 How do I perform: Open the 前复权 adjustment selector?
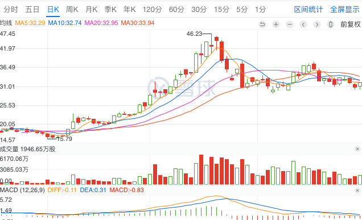pyautogui.click(x=351, y=24)
